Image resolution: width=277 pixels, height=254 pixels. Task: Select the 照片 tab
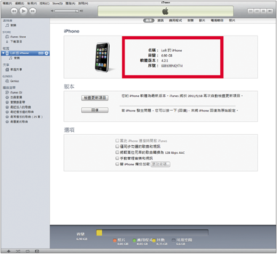click(232, 20)
